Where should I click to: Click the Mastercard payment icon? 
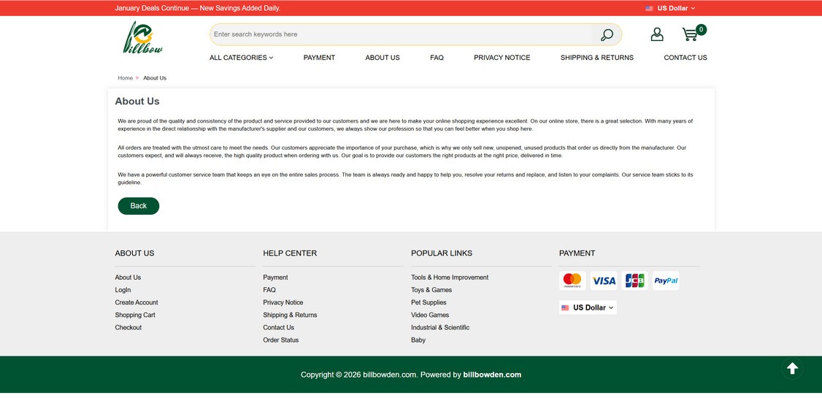pyautogui.click(x=572, y=280)
